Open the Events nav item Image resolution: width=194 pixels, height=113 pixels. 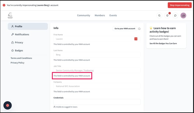pos(113,15)
